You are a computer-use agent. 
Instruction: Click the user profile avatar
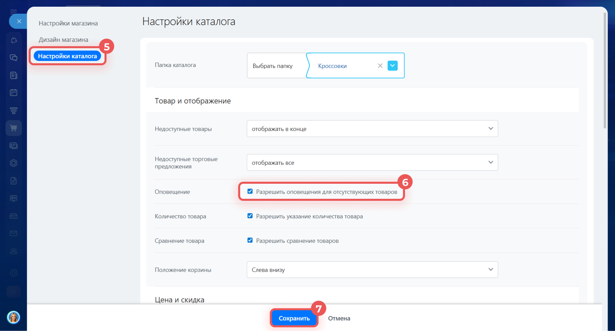coord(14,317)
